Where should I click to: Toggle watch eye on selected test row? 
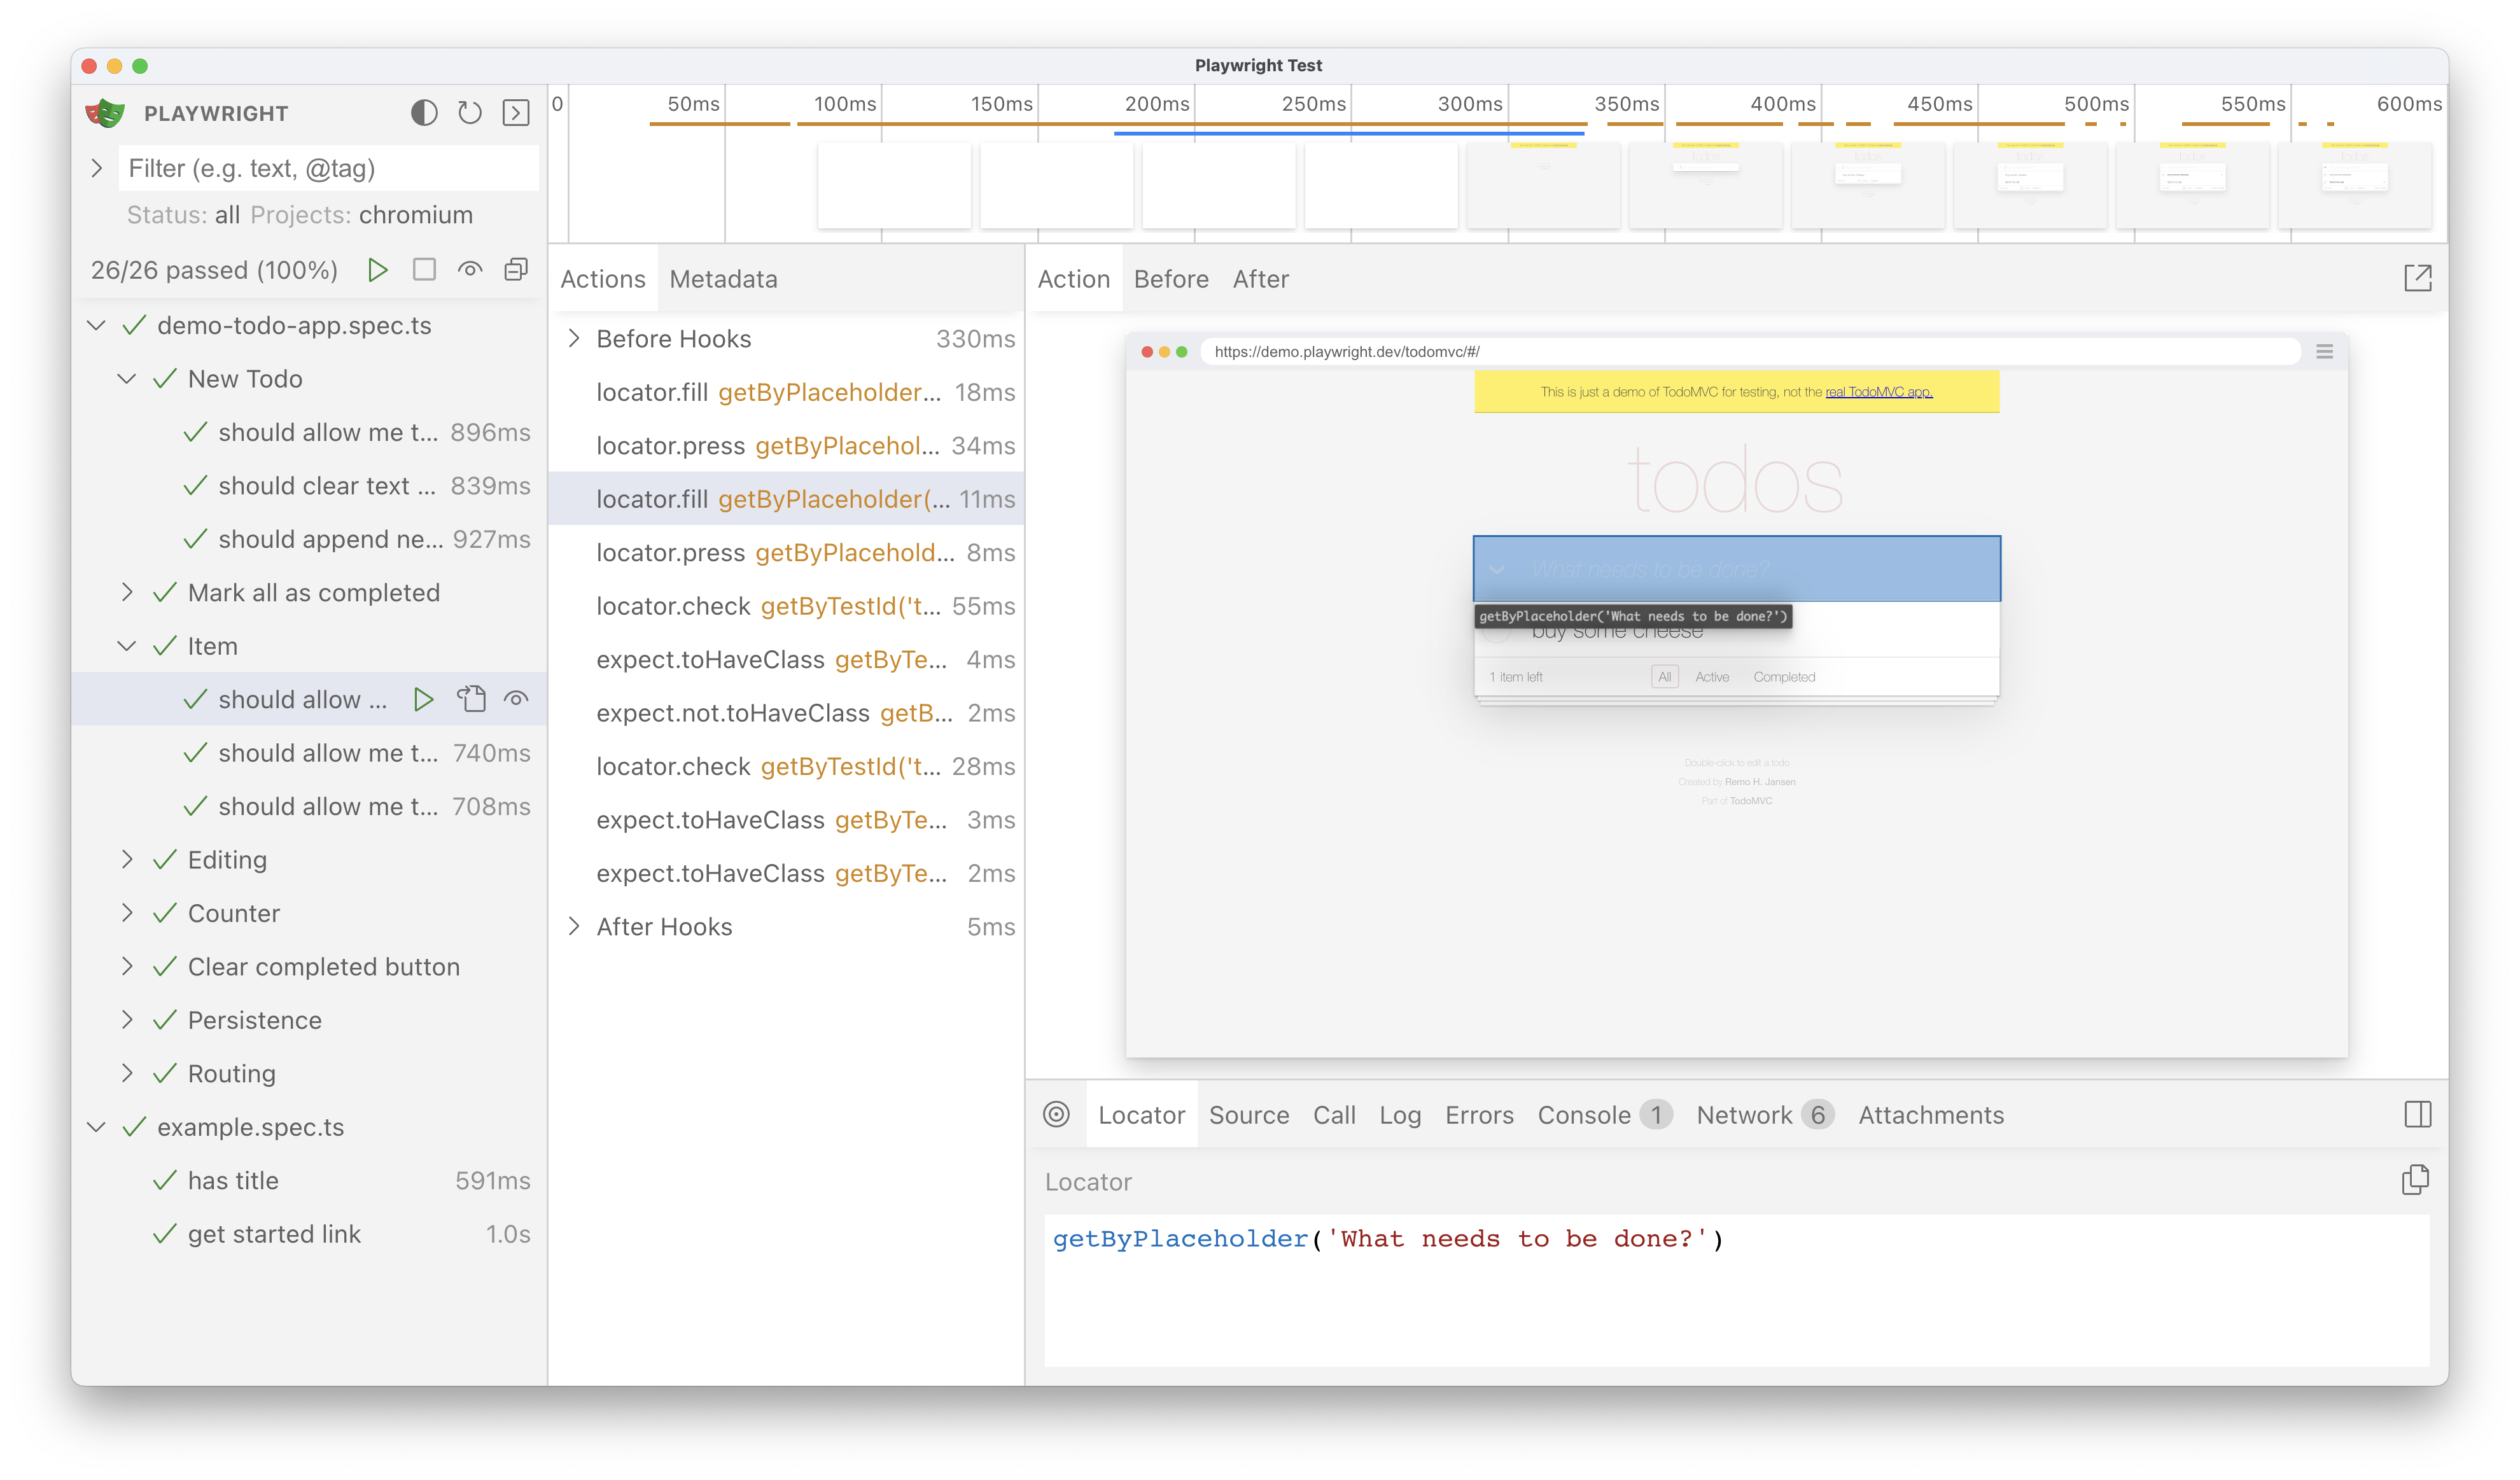point(516,699)
